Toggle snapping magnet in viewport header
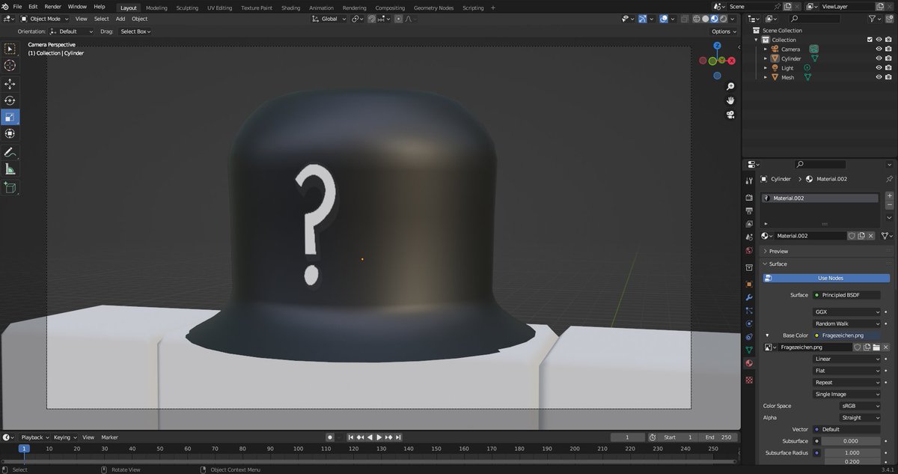 [x=372, y=19]
